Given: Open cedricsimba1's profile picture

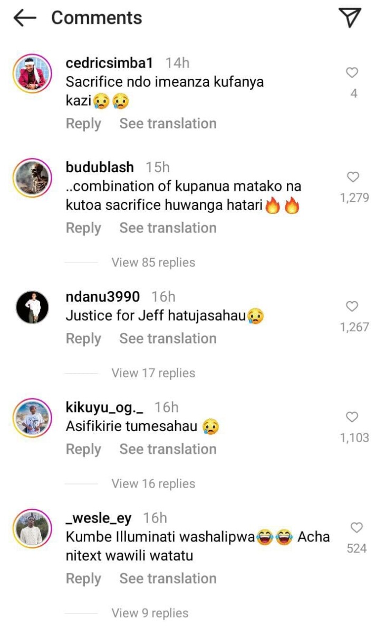Looking at the screenshot, I should [x=33, y=73].
